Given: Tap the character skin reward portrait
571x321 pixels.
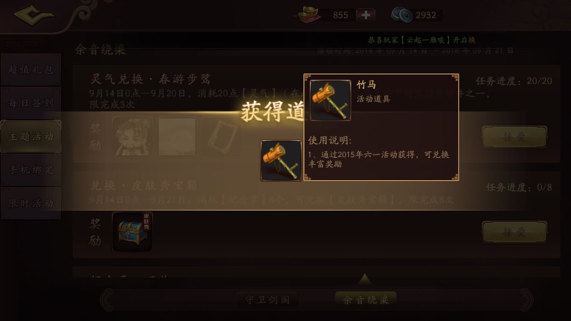Looking at the screenshot, I should pyautogui.click(x=132, y=137).
